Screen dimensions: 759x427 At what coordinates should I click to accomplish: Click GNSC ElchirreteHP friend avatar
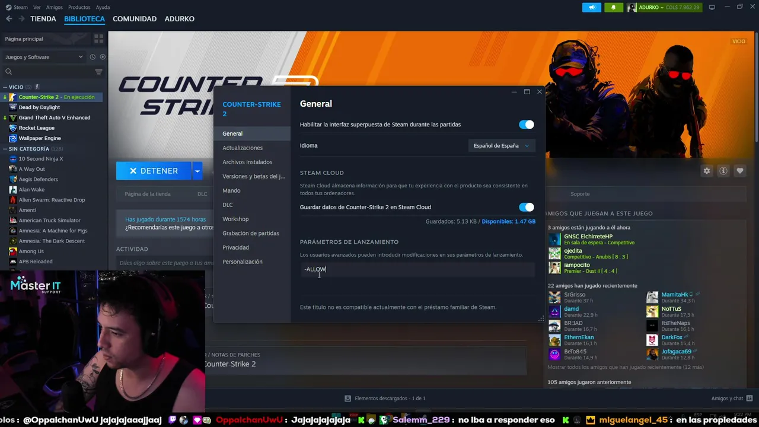554,240
